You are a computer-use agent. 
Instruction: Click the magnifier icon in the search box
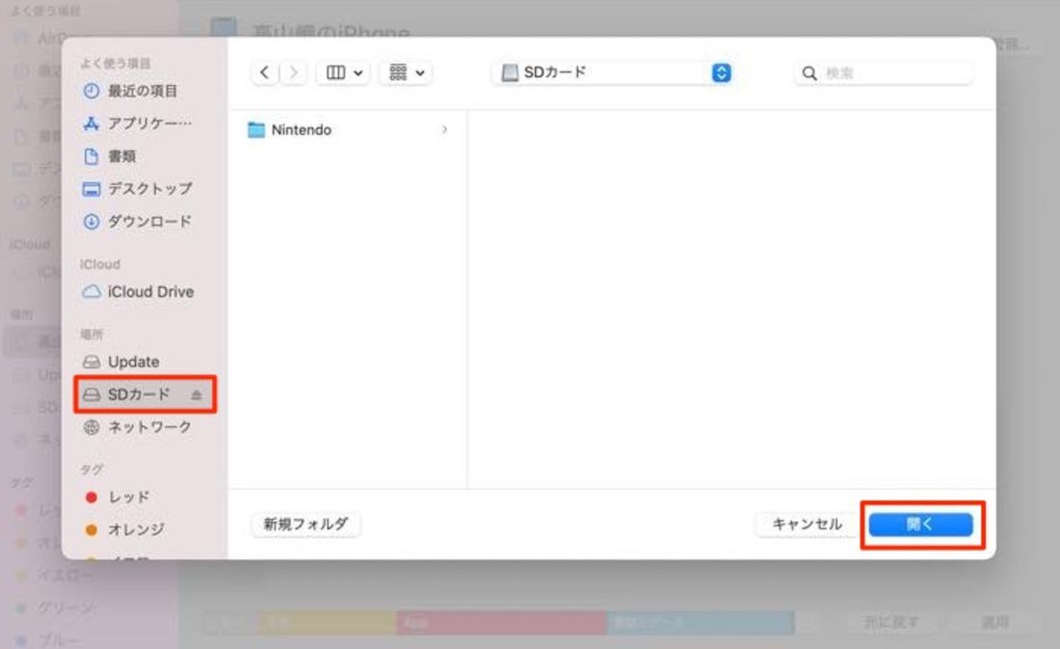pyautogui.click(x=809, y=73)
